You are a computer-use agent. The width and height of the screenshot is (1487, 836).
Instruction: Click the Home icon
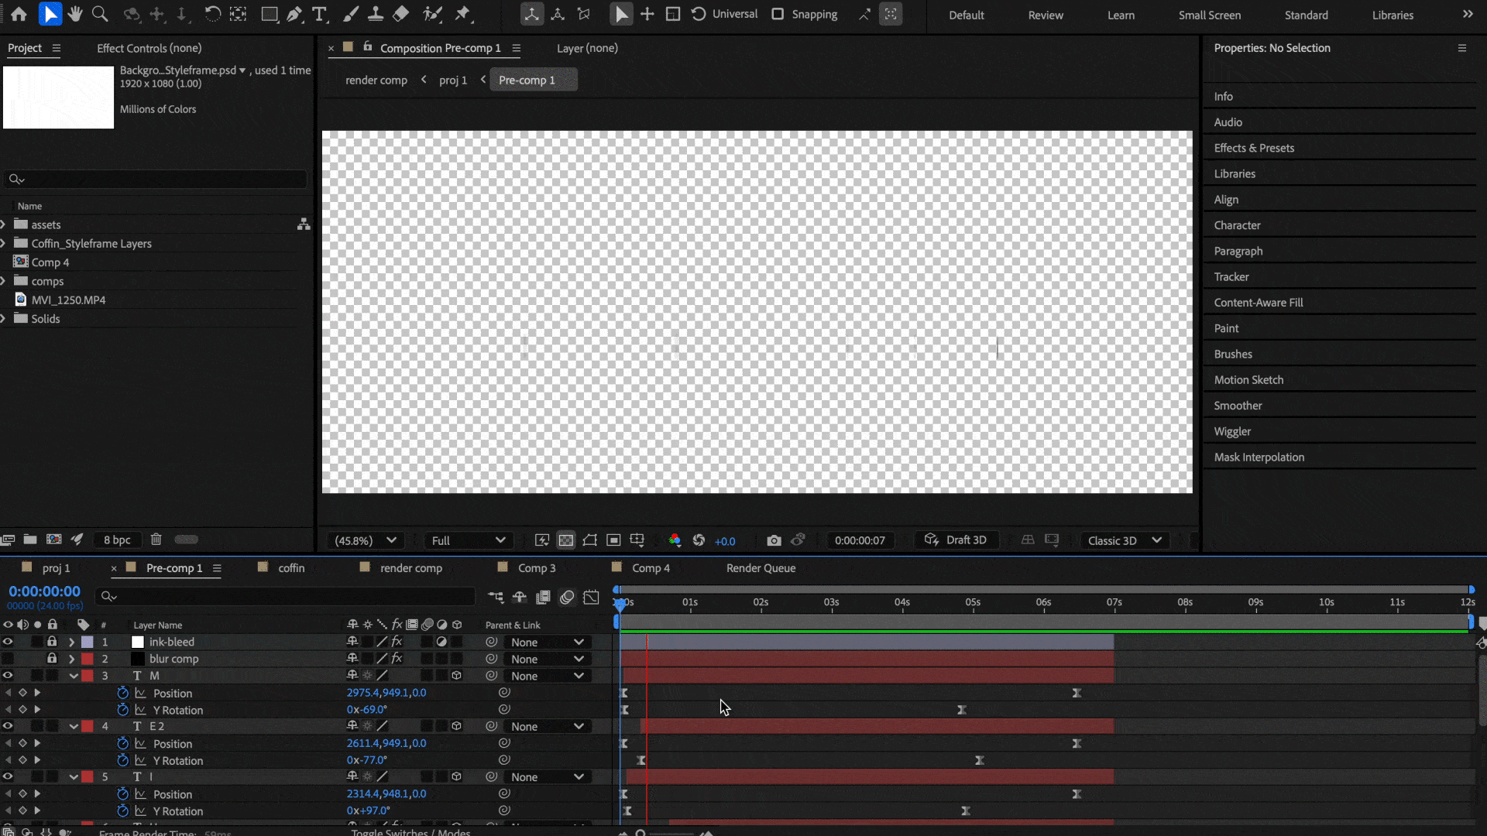coord(19,14)
